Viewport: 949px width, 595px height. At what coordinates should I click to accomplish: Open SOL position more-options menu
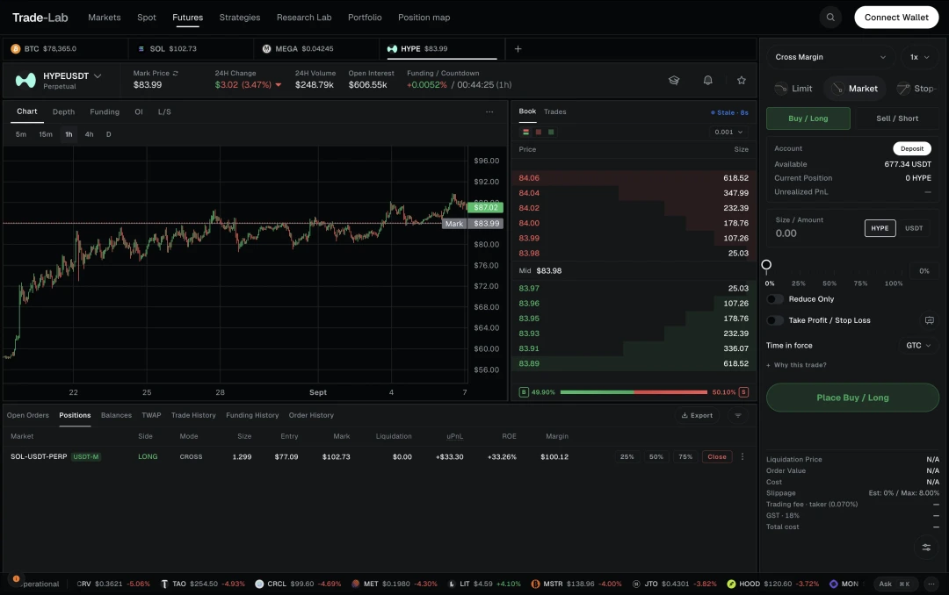tap(743, 457)
